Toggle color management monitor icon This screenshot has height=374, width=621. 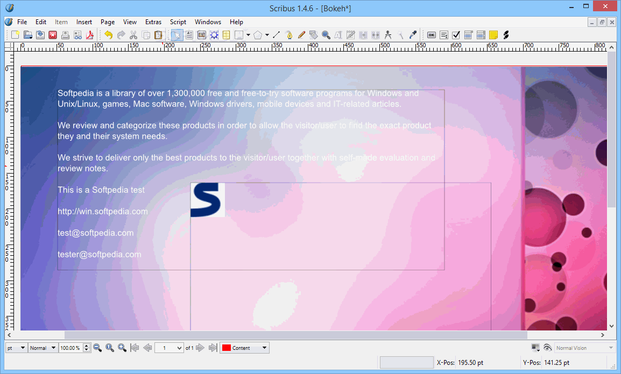(535, 348)
